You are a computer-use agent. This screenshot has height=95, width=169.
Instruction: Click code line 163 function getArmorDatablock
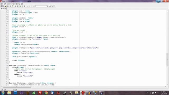click(33, 65)
